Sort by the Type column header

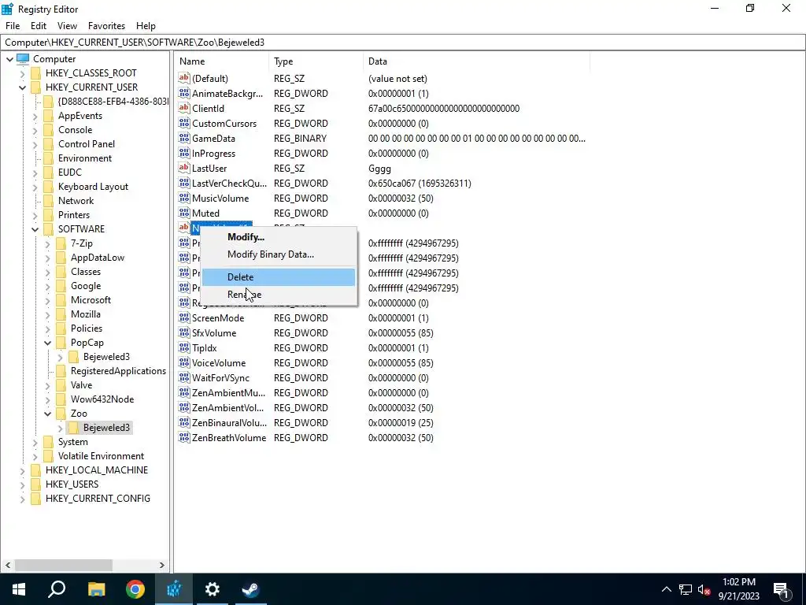tap(316, 61)
